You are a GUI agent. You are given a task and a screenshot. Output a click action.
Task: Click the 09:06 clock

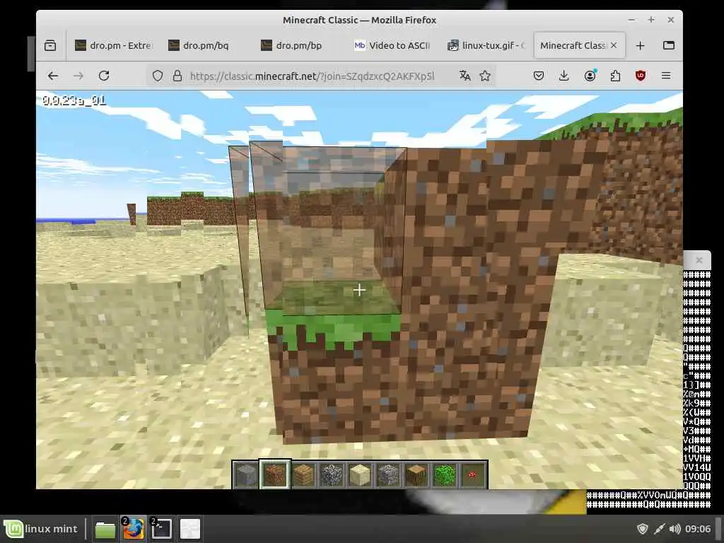point(698,529)
